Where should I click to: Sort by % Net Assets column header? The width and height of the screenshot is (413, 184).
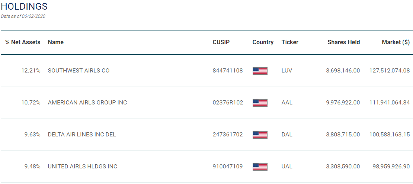[x=23, y=42]
